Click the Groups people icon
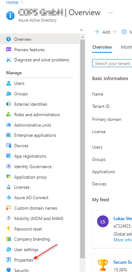132x272 pixels. pyautogui.click(x=9, y=94)
